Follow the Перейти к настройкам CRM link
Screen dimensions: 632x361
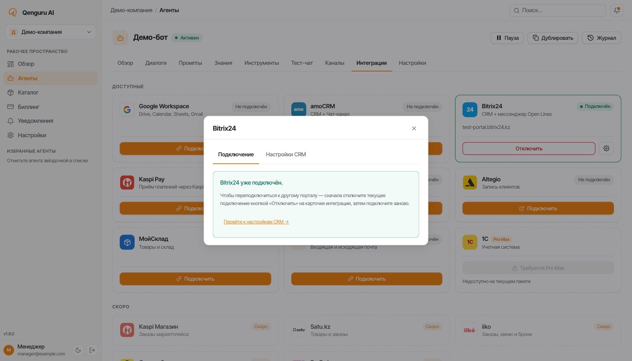(256, 222)
